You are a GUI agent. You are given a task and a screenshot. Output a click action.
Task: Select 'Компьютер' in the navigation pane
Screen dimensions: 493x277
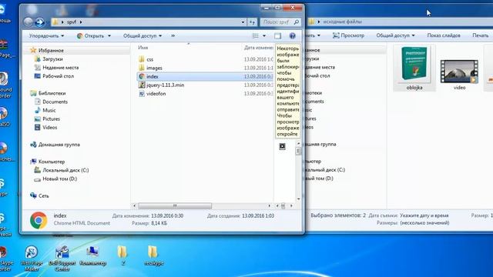tap(52, 162)
